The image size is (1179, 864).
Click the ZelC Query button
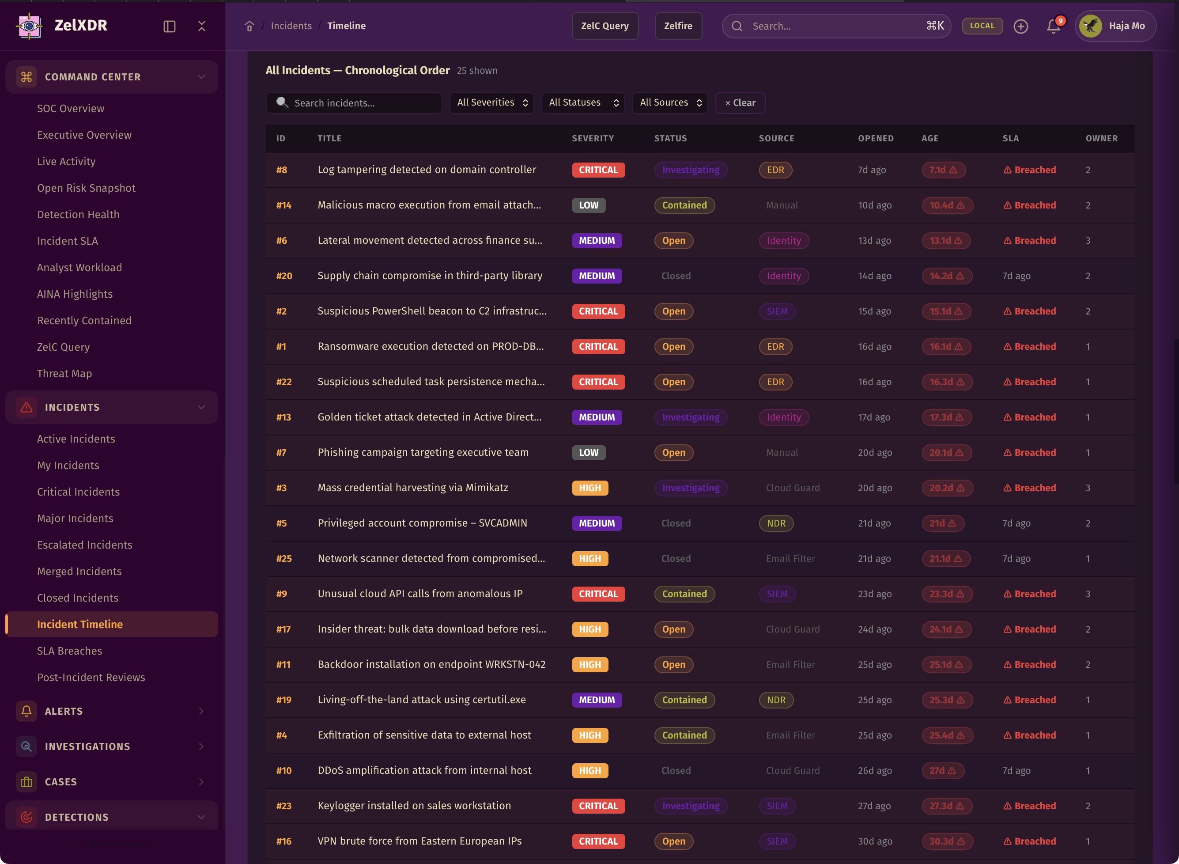pyautogui.click(x=605, y=26)
